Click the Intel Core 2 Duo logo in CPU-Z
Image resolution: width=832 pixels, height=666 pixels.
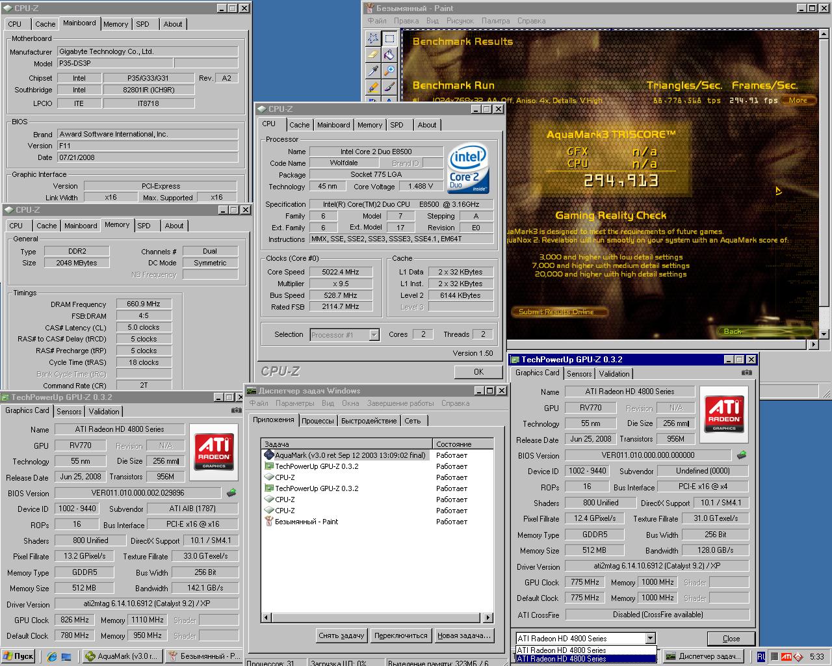tap(467, 168)
